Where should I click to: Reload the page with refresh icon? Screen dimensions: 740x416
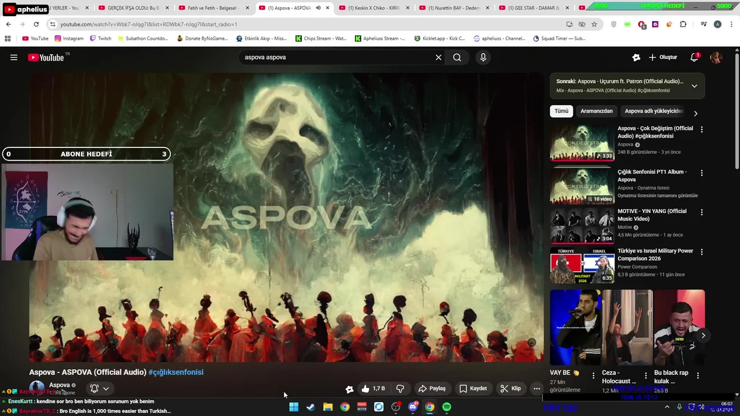point(36,24)
